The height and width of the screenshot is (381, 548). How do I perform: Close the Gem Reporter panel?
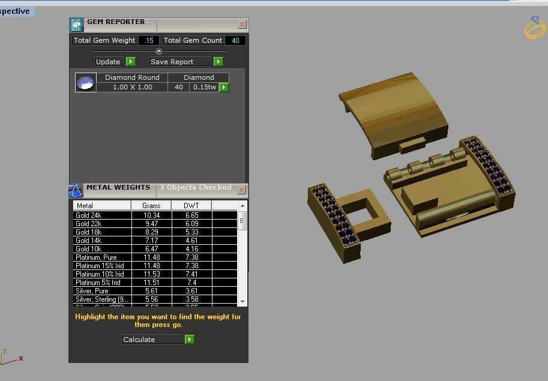pyautogui.click(x=242, y=25)
